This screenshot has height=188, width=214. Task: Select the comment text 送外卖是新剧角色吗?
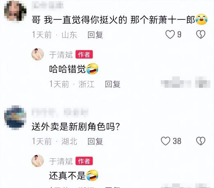tap(76, 127)
